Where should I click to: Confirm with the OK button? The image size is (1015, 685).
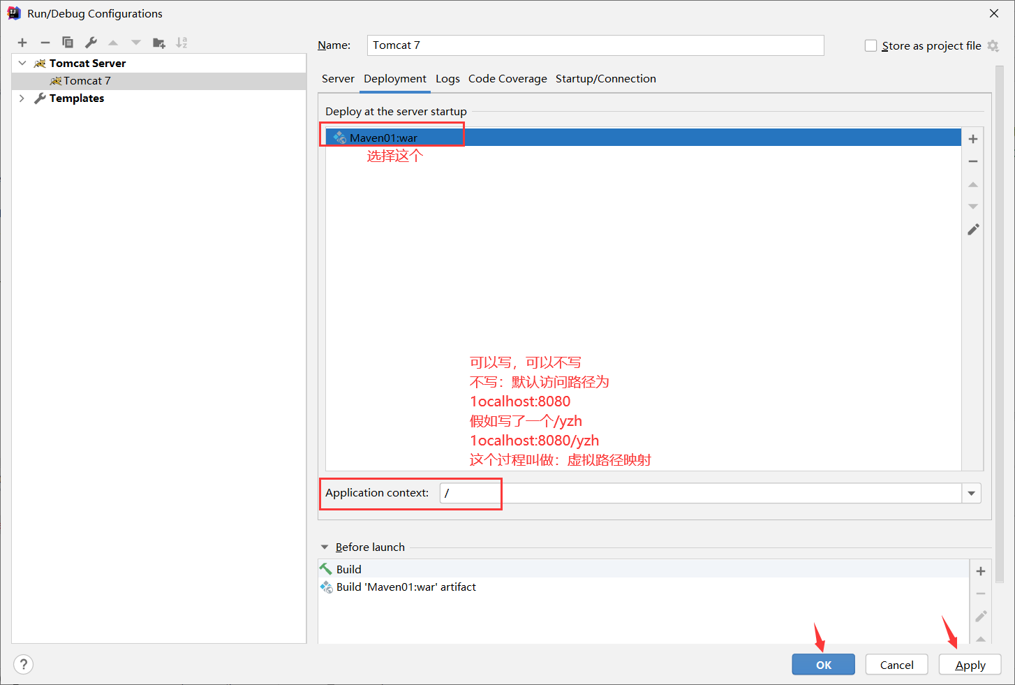[824, 665]
